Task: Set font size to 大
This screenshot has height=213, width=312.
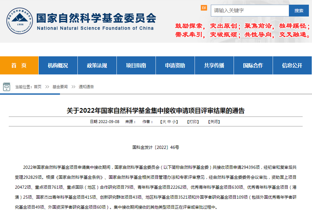Action: [x=164, y=122]
